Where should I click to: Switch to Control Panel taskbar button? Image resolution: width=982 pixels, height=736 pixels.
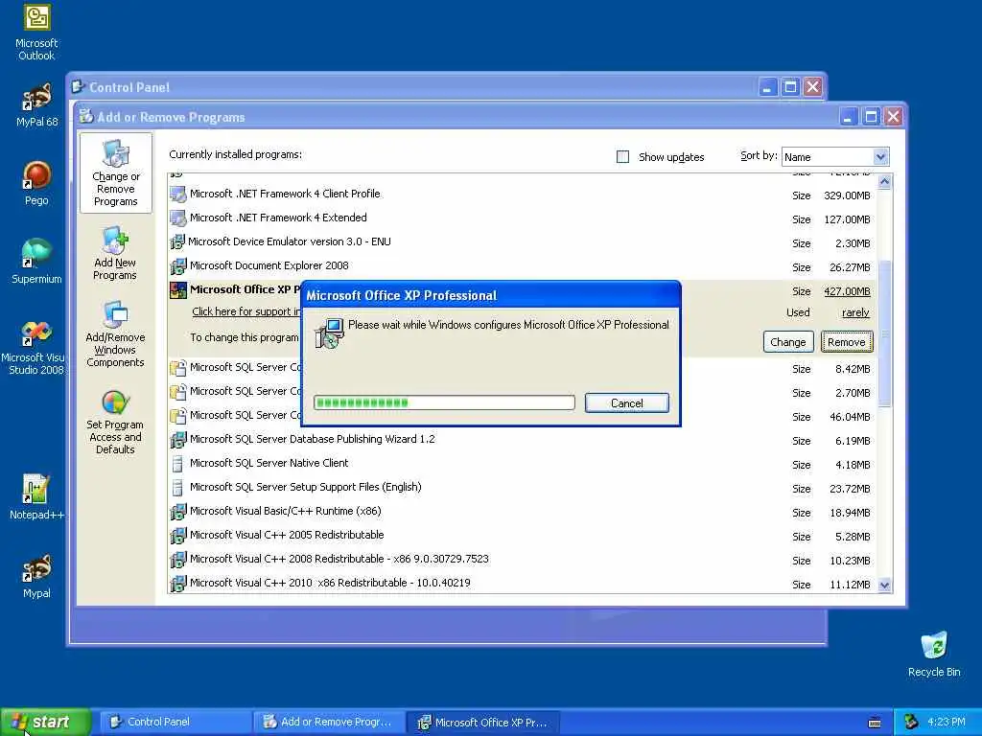pyautogui.click(x=176, y=722)
